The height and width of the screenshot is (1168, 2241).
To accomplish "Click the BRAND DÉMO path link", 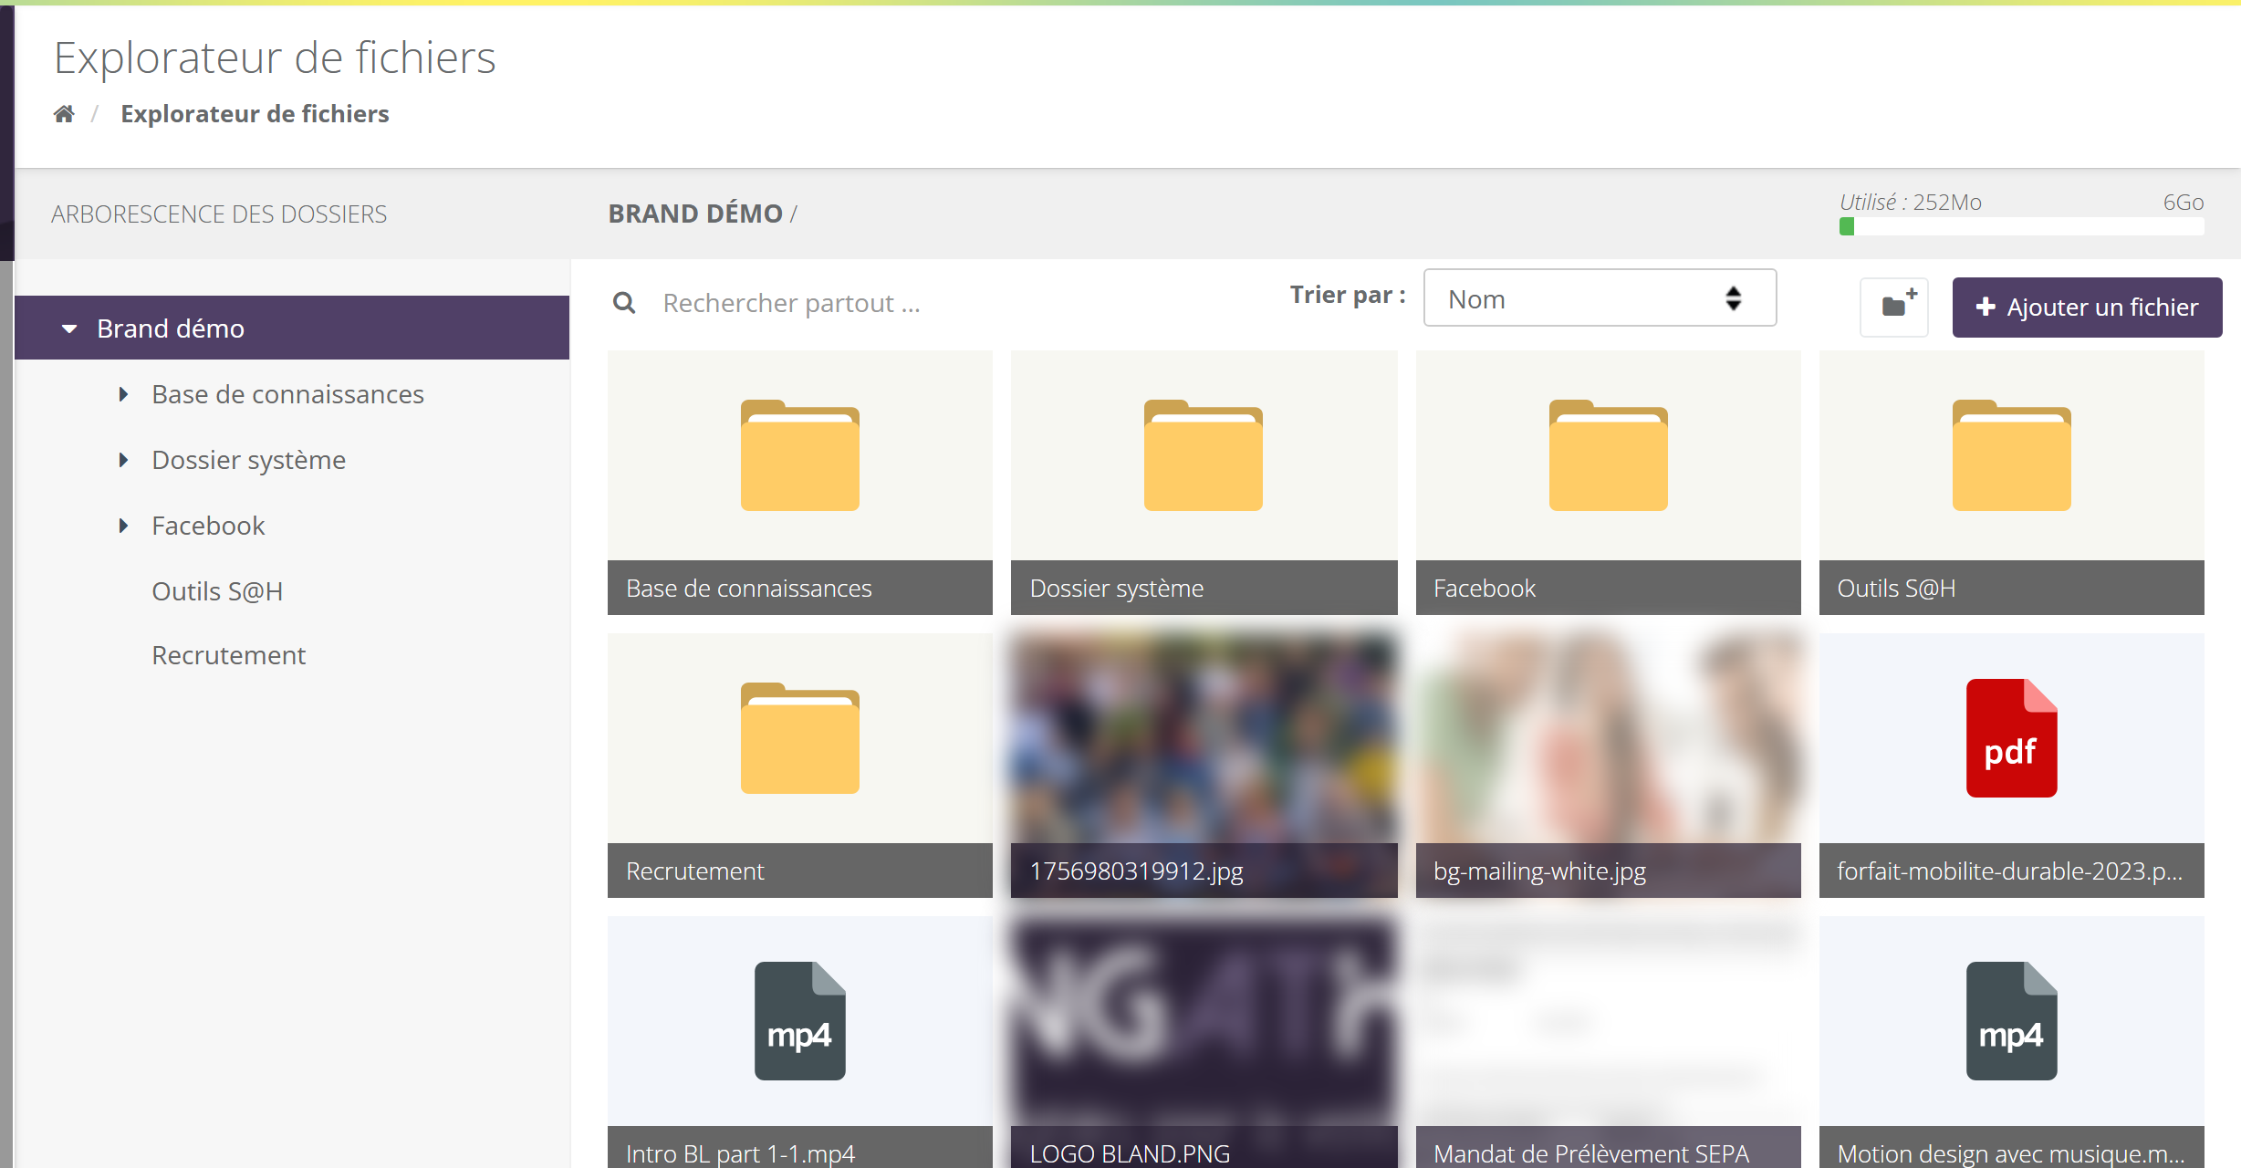I will coord(695,214).
